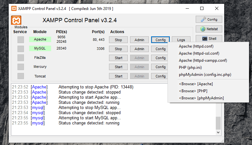Click the log scrollbar thumb
Screen dimensions: 252x145
coord(218,123)
